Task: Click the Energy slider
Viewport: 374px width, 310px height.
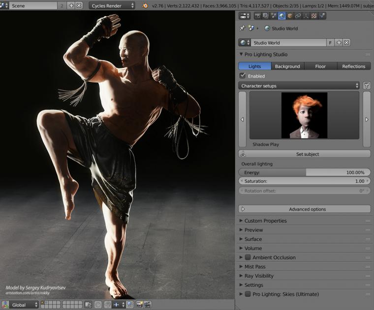Action: click(305, 172)
